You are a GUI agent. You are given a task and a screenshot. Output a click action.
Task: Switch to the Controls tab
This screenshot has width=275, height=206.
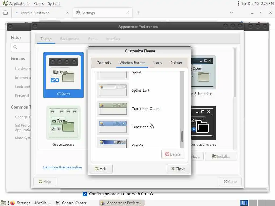pyautogui.click(x=104, y=63)
